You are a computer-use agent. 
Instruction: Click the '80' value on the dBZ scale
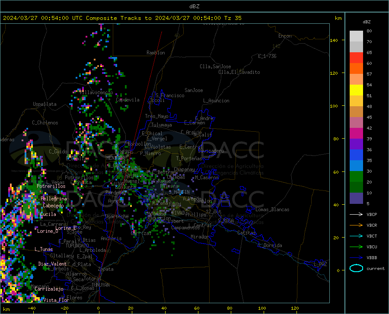pos(369,31)
